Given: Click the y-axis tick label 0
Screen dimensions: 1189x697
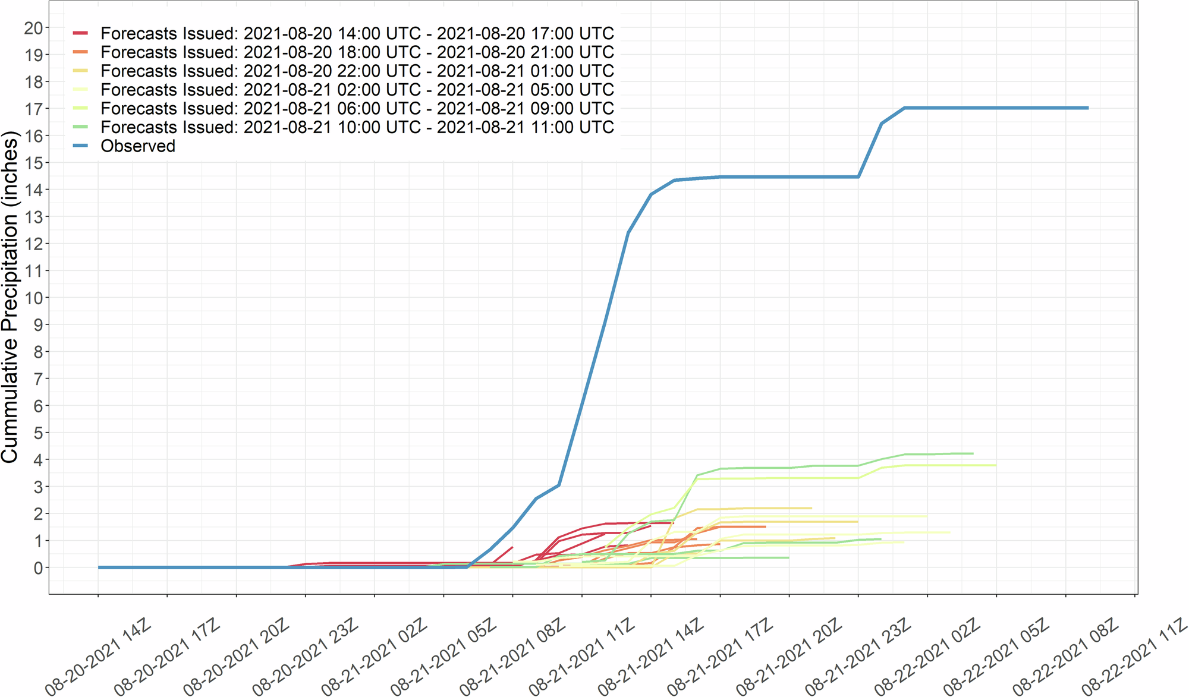Looking at the screenshot, I should (38, 568).
